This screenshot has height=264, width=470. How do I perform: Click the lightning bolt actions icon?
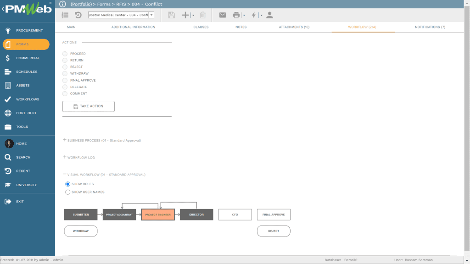click(254, 15)
